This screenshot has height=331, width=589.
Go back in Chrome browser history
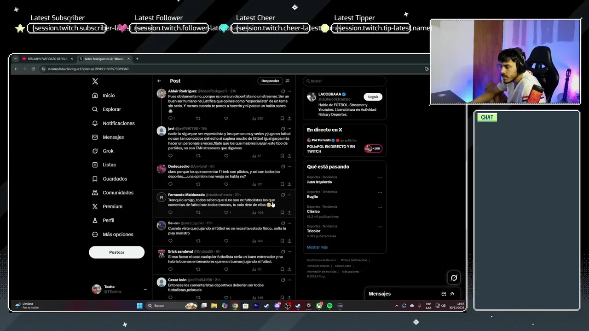click(16, 69)
